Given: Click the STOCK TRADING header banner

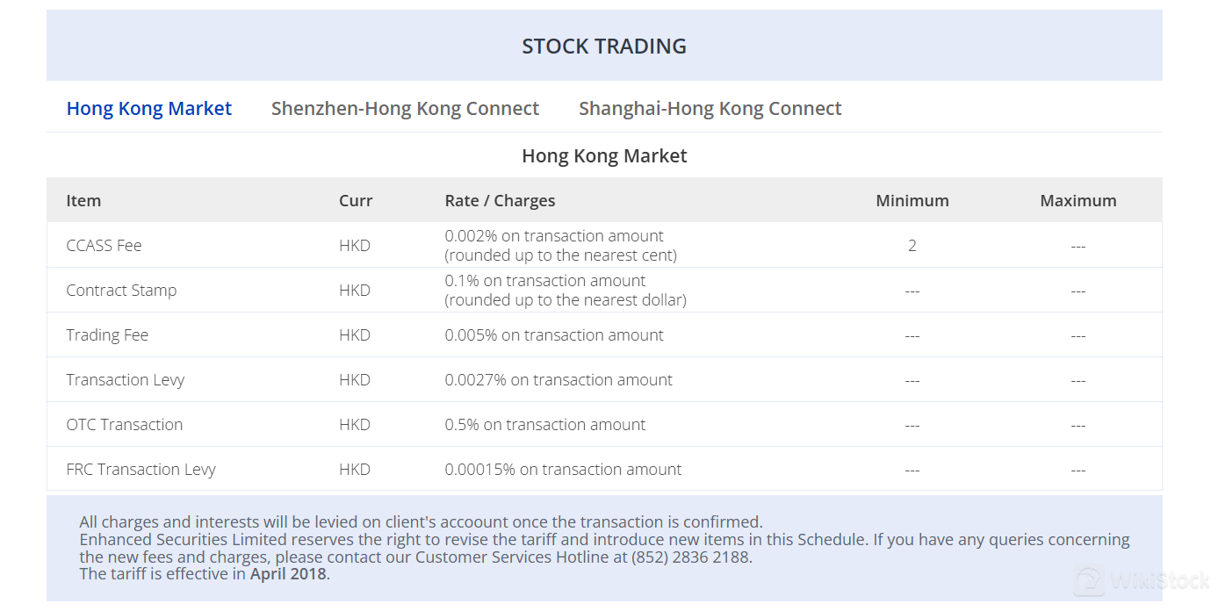Looking at the screenshot, I should coord(604,46).
